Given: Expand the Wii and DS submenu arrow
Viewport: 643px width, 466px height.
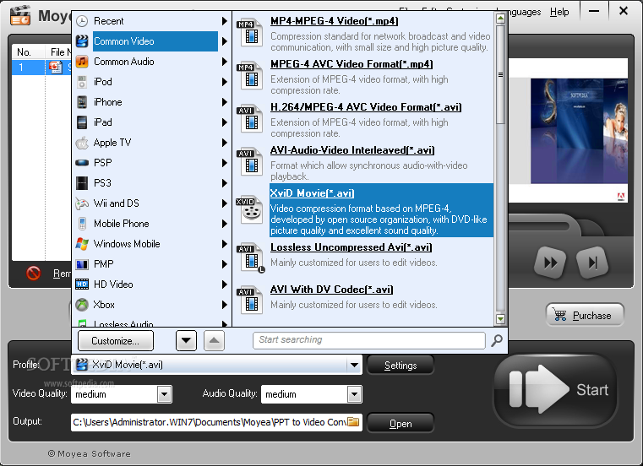Looking at the screenshot, I should click(224, 203).
